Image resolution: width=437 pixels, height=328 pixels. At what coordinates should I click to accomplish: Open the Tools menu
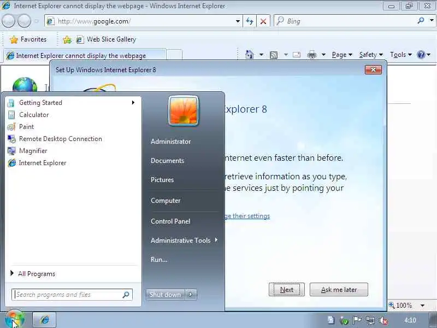(401, 55)
